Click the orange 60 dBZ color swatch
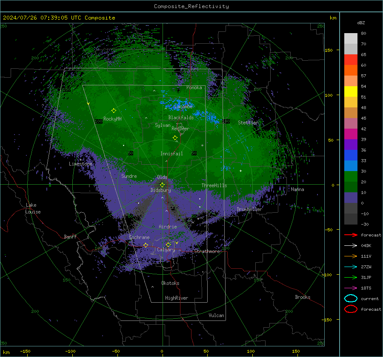 pos(351,70)
